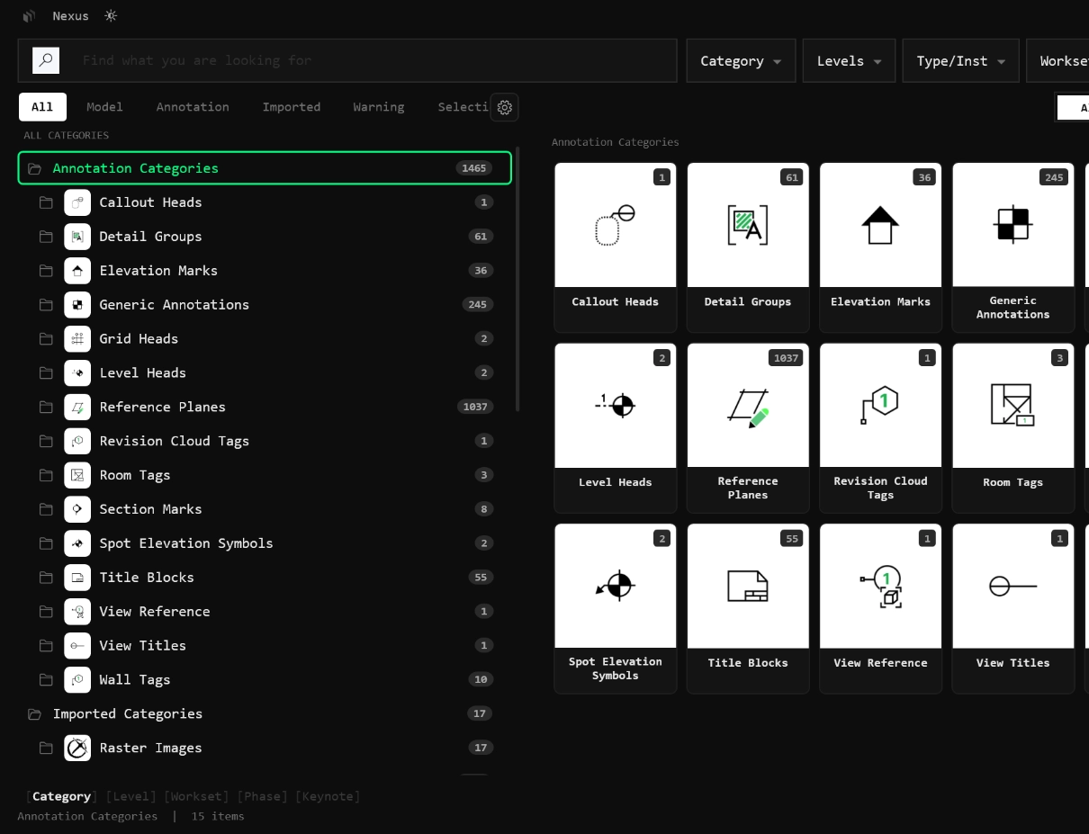Click the ALL CATEGORIES heading text
This screenshot has width=1089, height=834.
pos(67,136)
